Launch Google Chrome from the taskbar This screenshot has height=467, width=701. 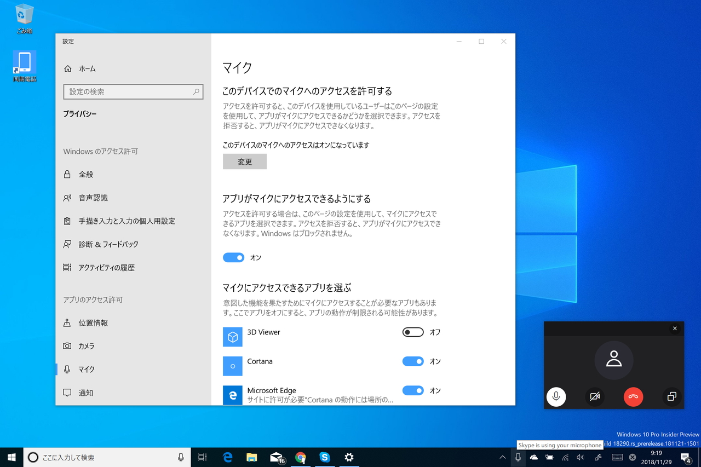301,457
